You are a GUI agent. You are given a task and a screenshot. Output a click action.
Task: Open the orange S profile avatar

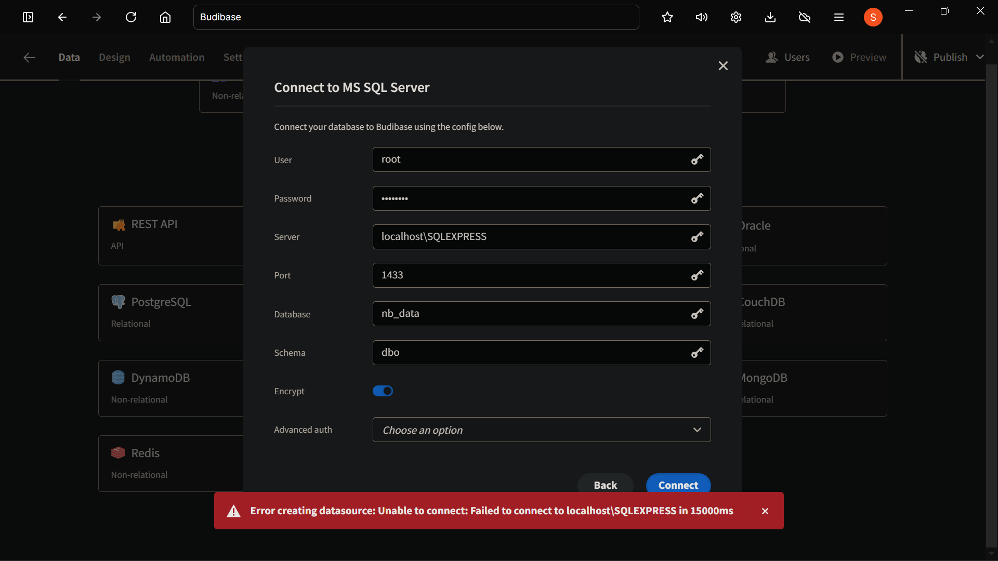(873, 17)
